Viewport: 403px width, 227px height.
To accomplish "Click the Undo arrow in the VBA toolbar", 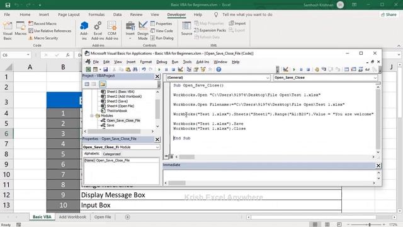I will [144, 69].
